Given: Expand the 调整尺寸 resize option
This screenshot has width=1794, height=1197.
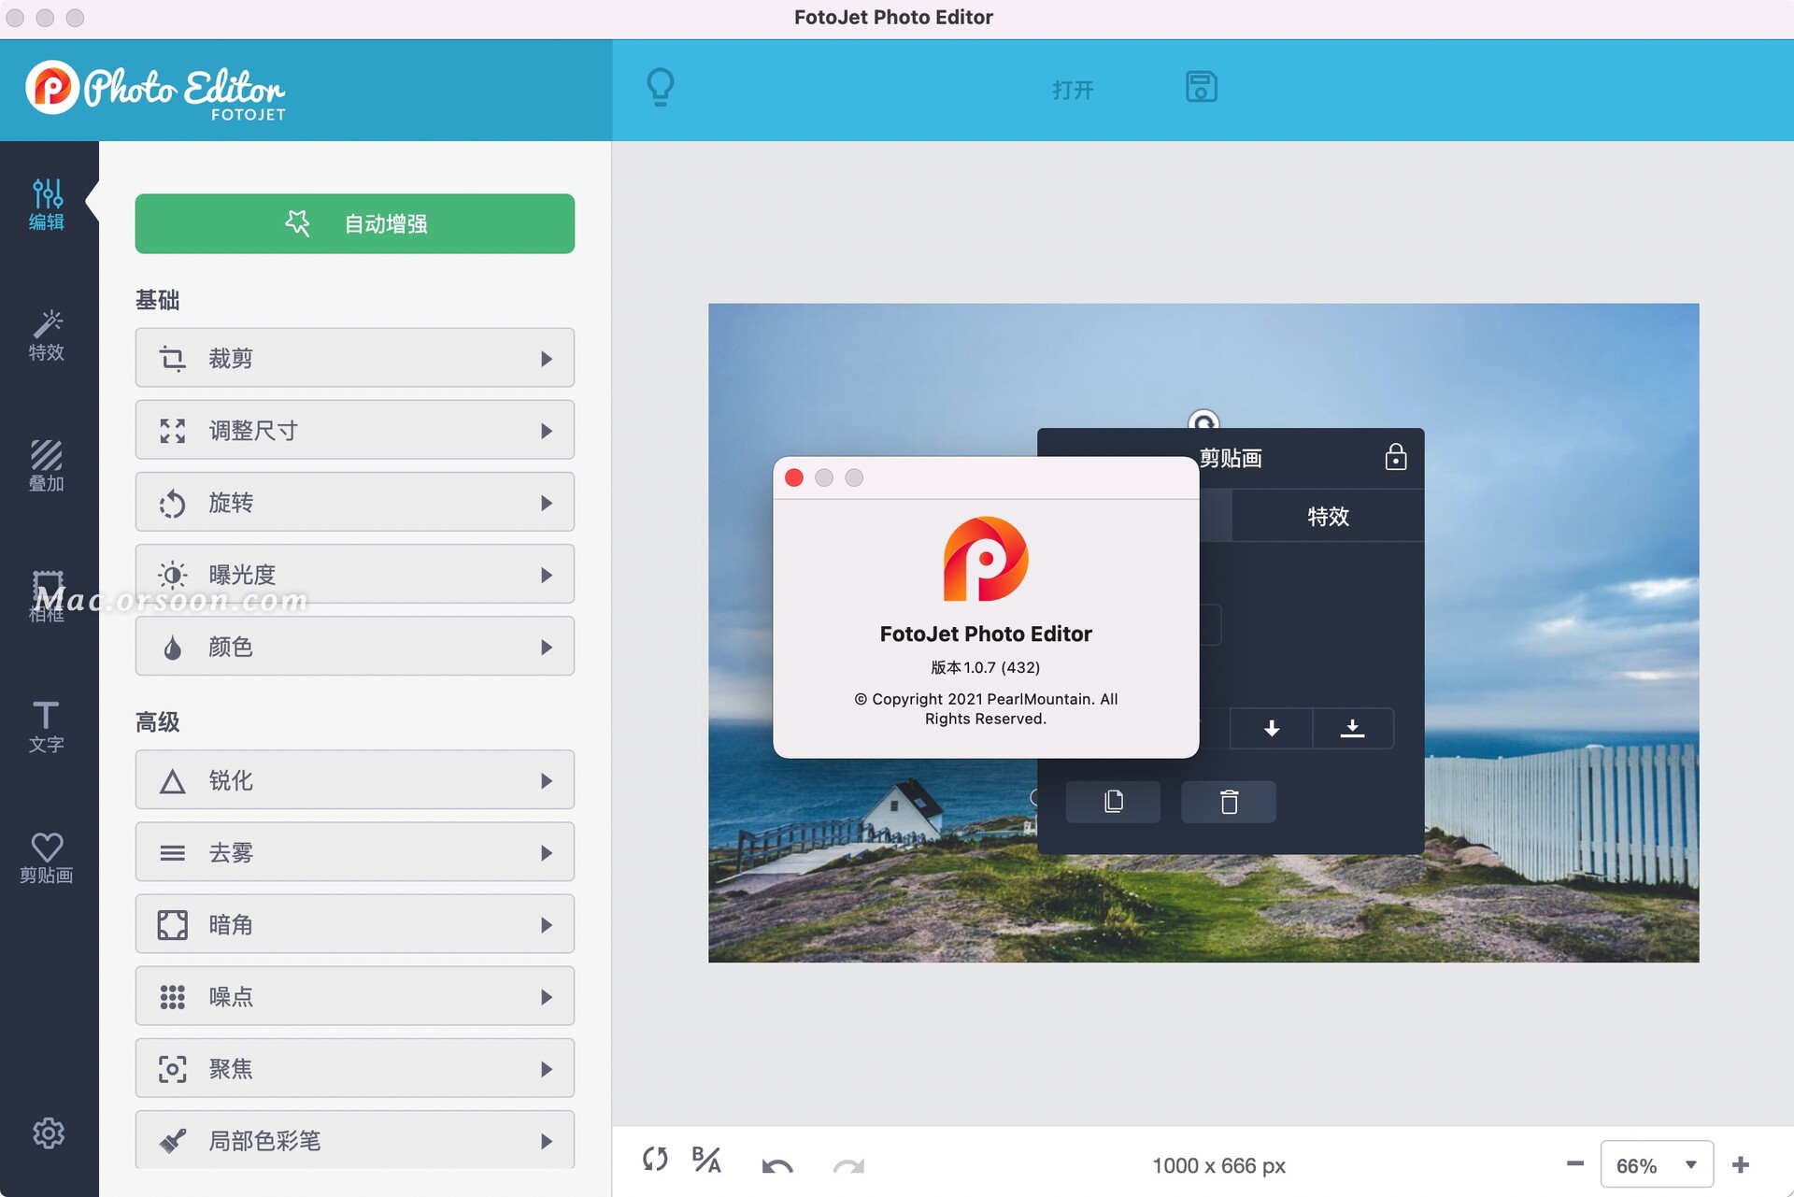Looking at the screenshot, I should coord(355,430).
